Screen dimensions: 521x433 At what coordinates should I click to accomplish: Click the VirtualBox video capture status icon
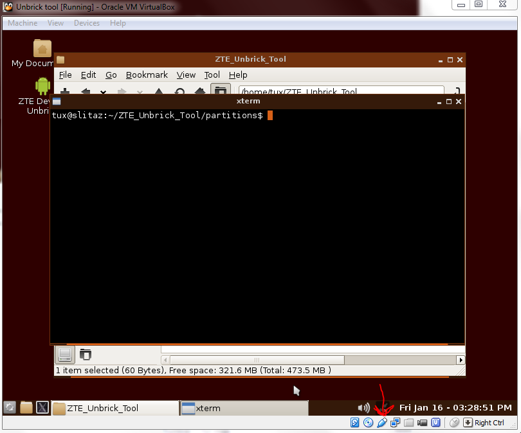point(422,423)
